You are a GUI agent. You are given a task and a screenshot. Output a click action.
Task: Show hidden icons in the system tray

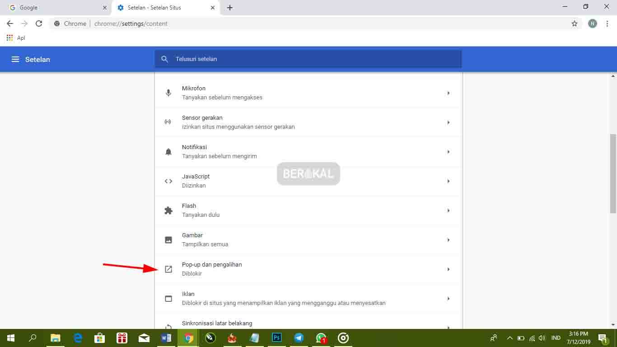point(509,338)
